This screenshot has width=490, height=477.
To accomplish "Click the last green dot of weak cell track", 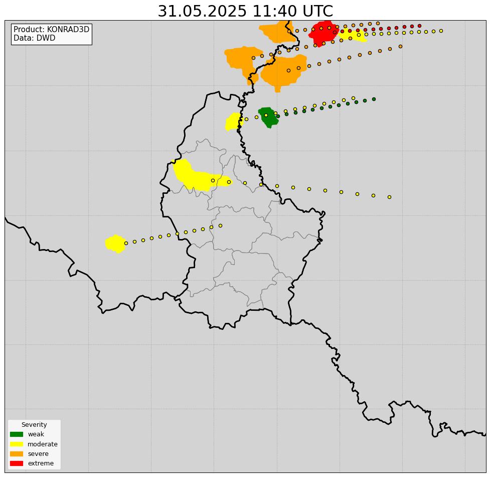I will [x=374, y=99].
